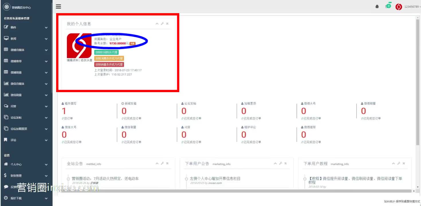
Task: Click the 维护评论 statistic label
Action: tap(250, 127)
